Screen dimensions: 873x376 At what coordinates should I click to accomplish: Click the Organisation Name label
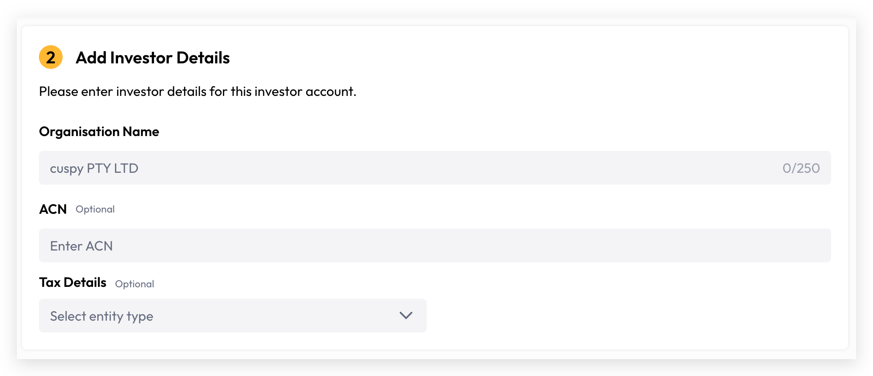click(x=99, y=132)
